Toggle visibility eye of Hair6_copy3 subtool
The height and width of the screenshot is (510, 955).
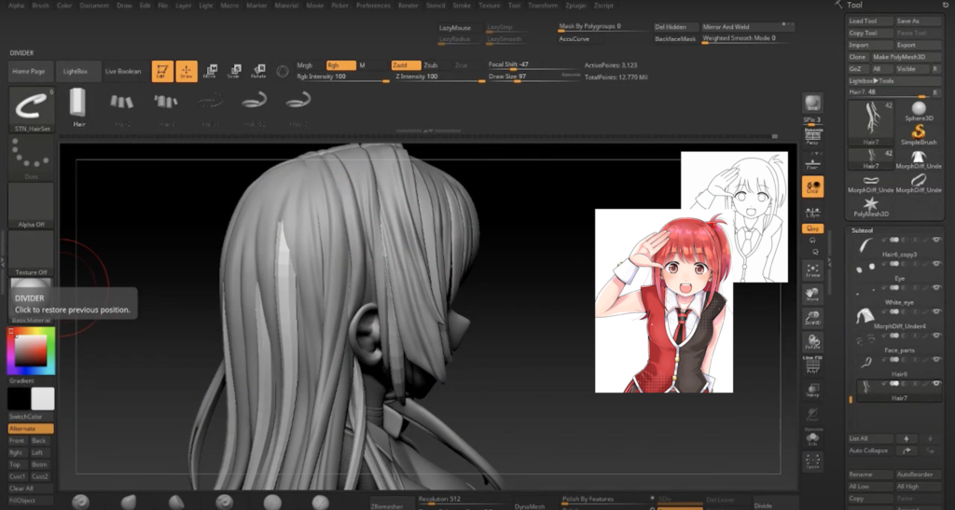click(936, 240)
